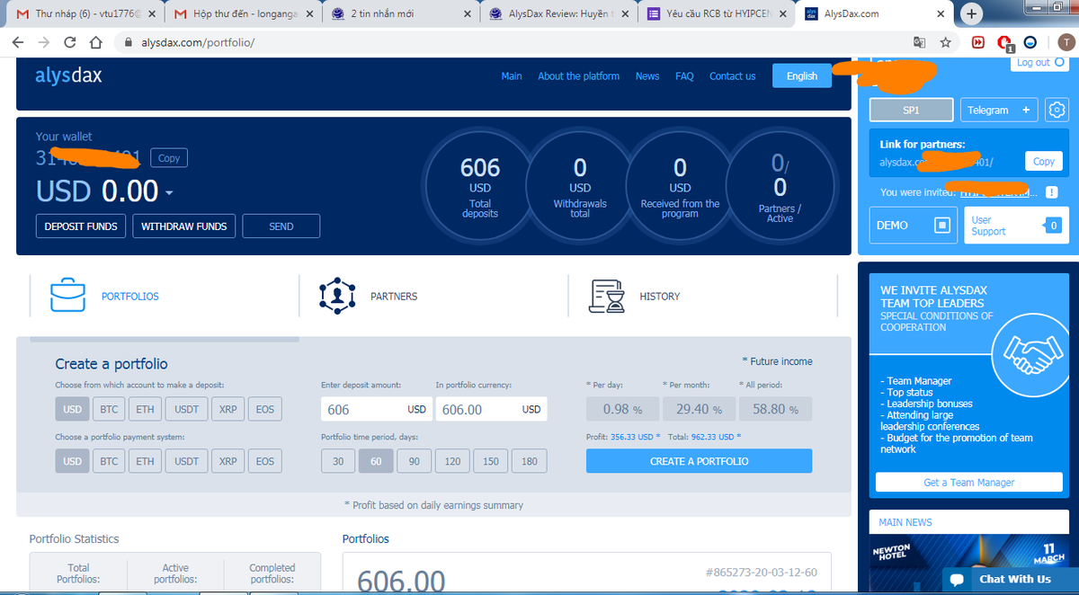
Task: Choose the 30 days portfolio period
Action: (338, 461)
